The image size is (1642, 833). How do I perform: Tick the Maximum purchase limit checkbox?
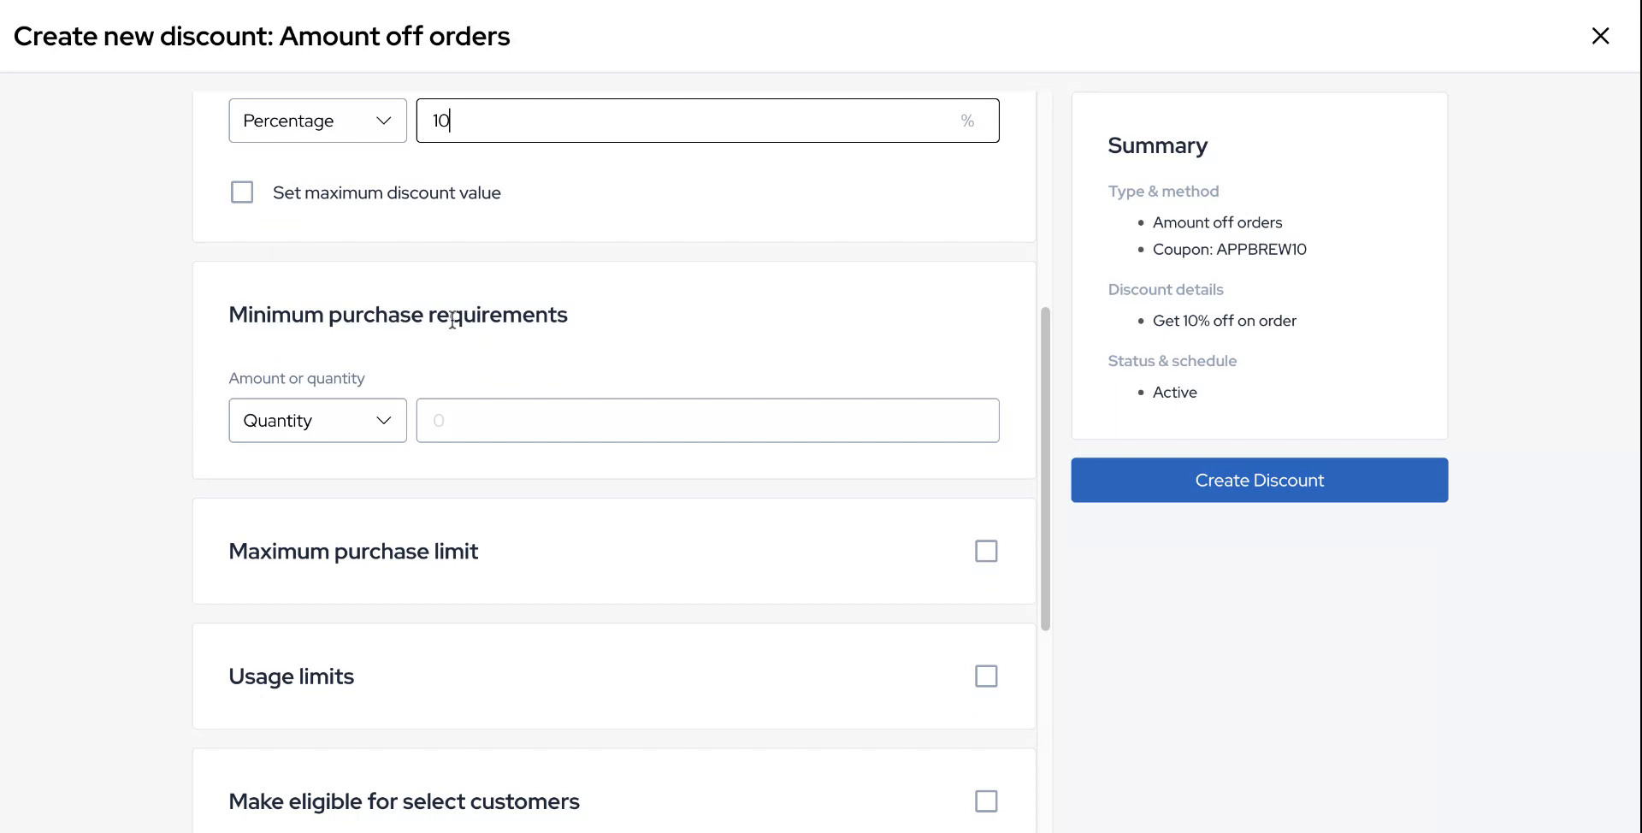[986, 552]
